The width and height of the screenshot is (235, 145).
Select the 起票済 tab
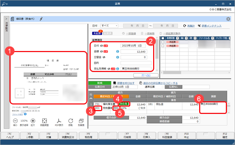[x=107, y=34]
